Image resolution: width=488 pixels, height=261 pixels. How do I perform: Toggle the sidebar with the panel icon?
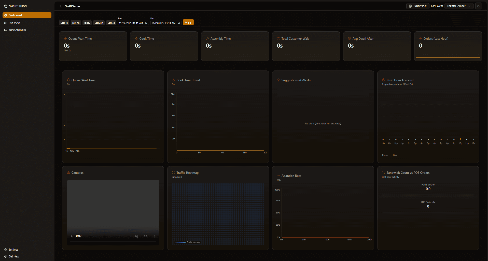61,6
